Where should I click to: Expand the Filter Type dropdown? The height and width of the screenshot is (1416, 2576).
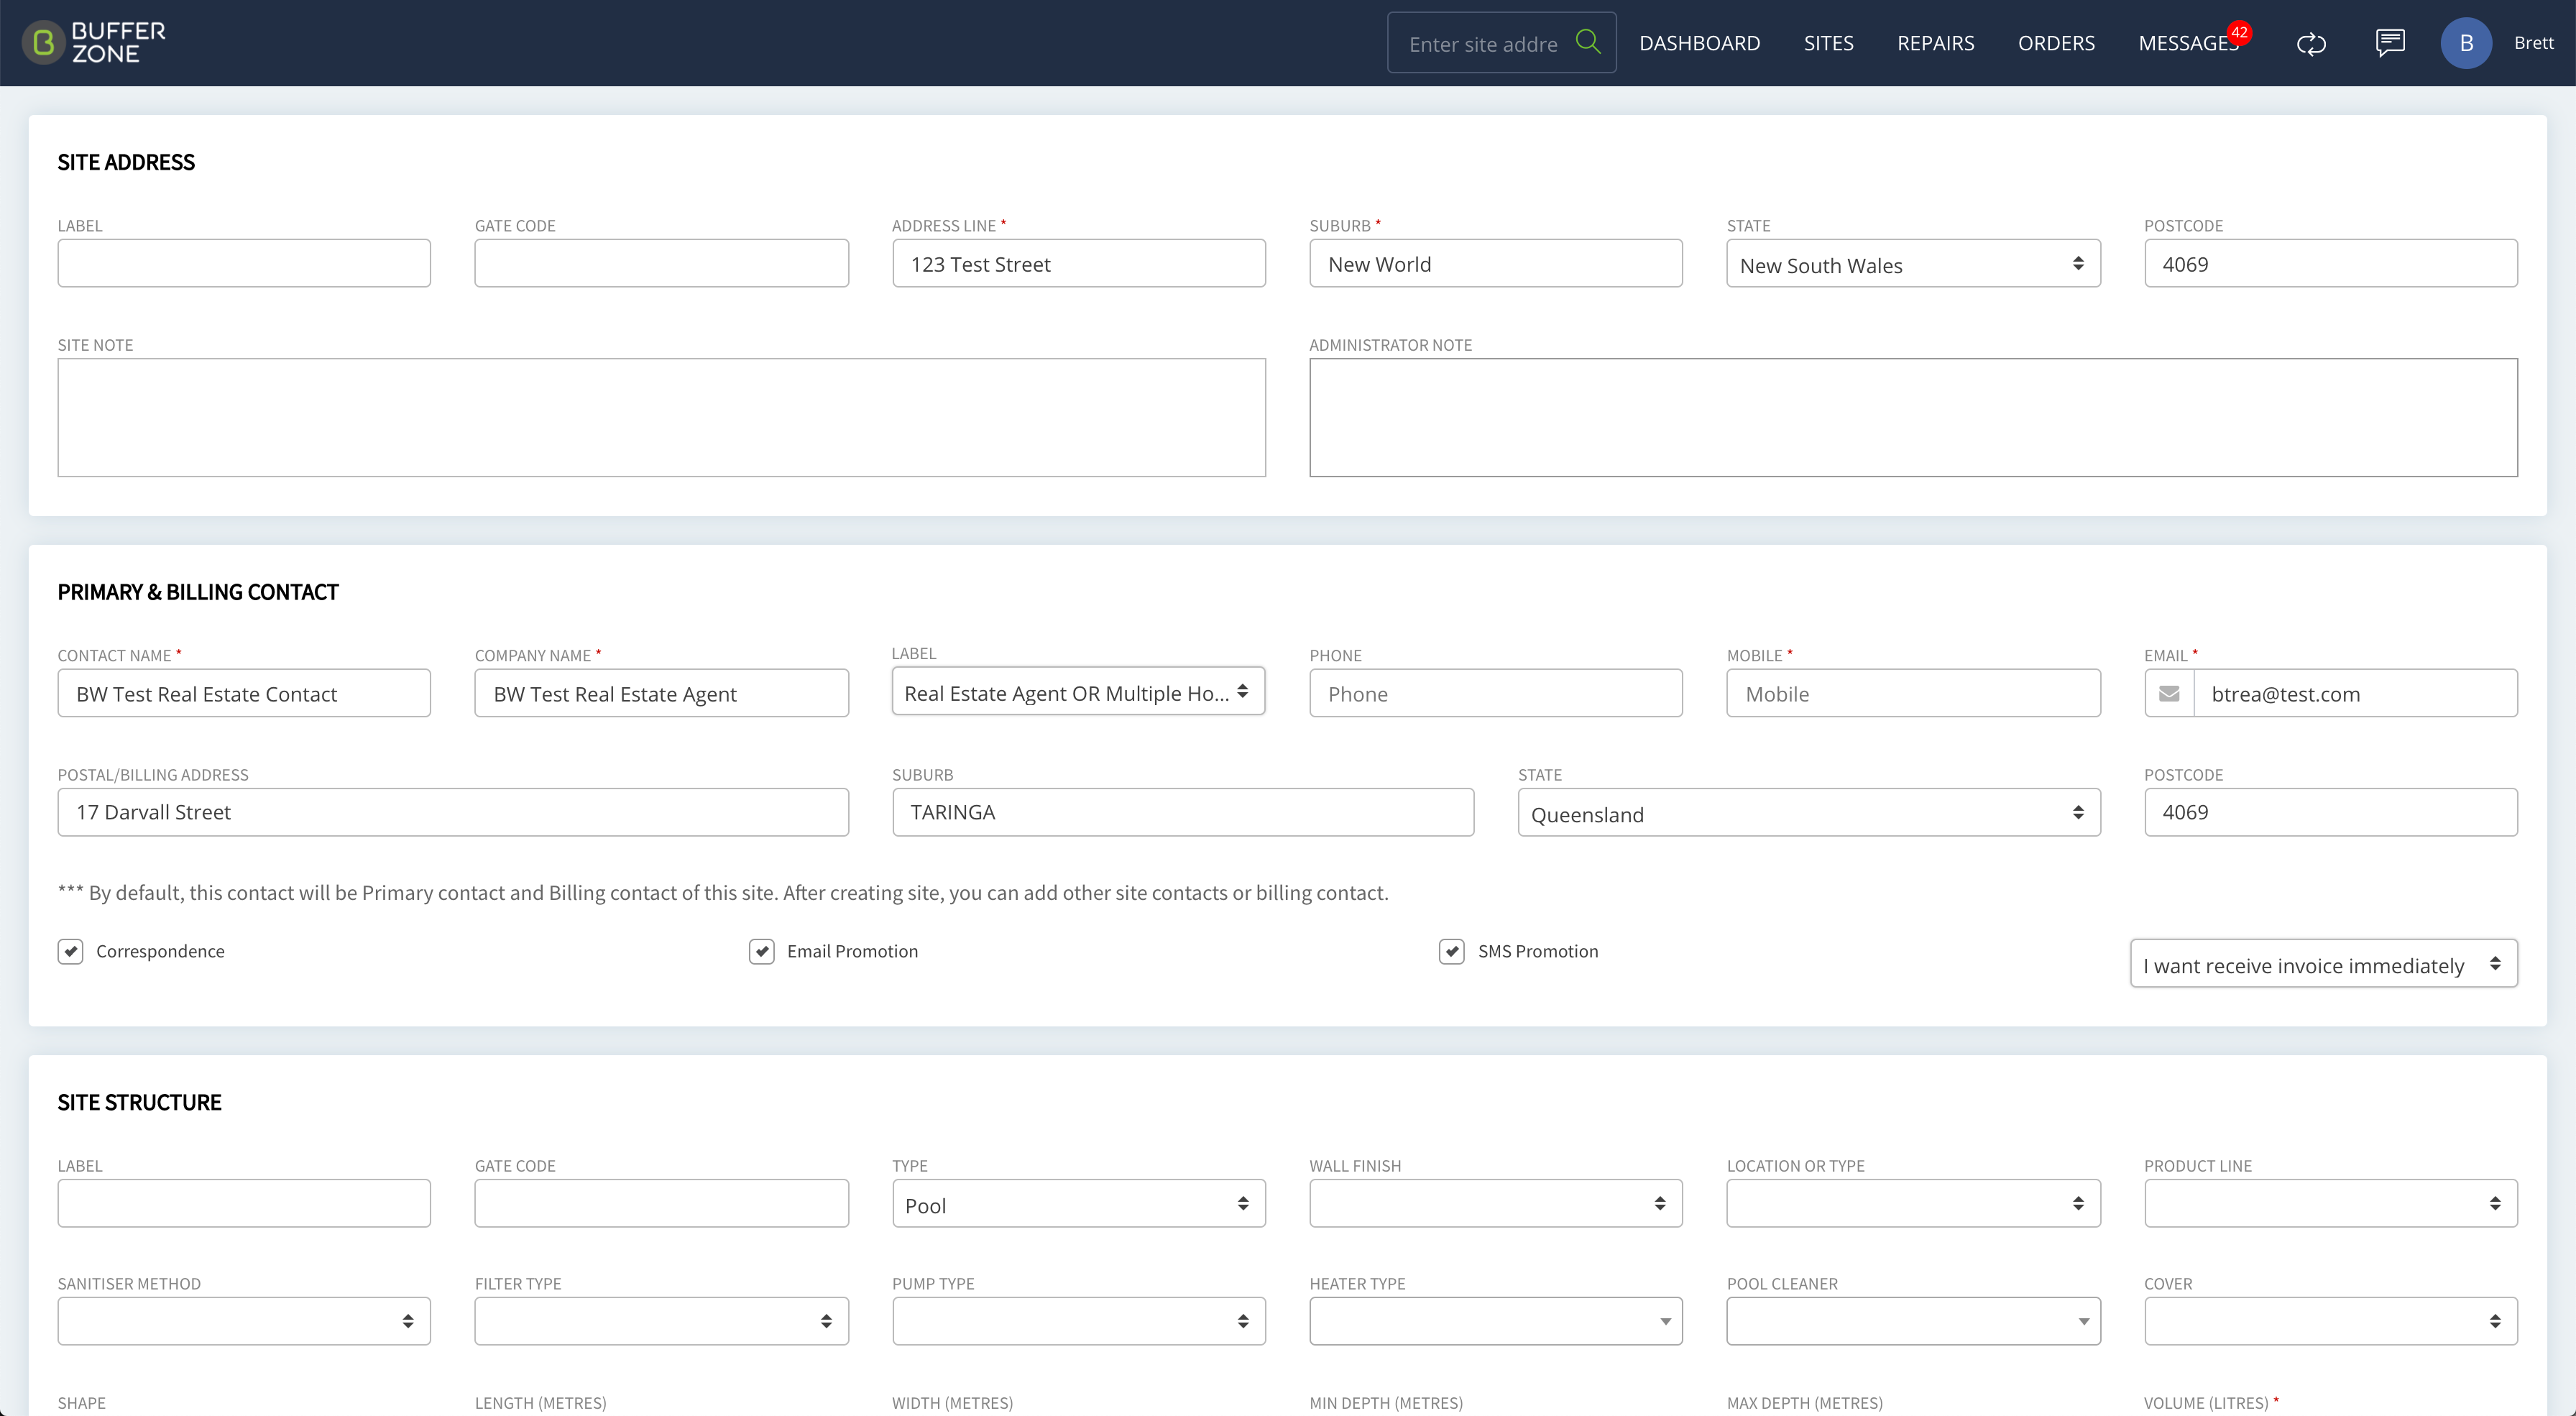click(661, 1322)
